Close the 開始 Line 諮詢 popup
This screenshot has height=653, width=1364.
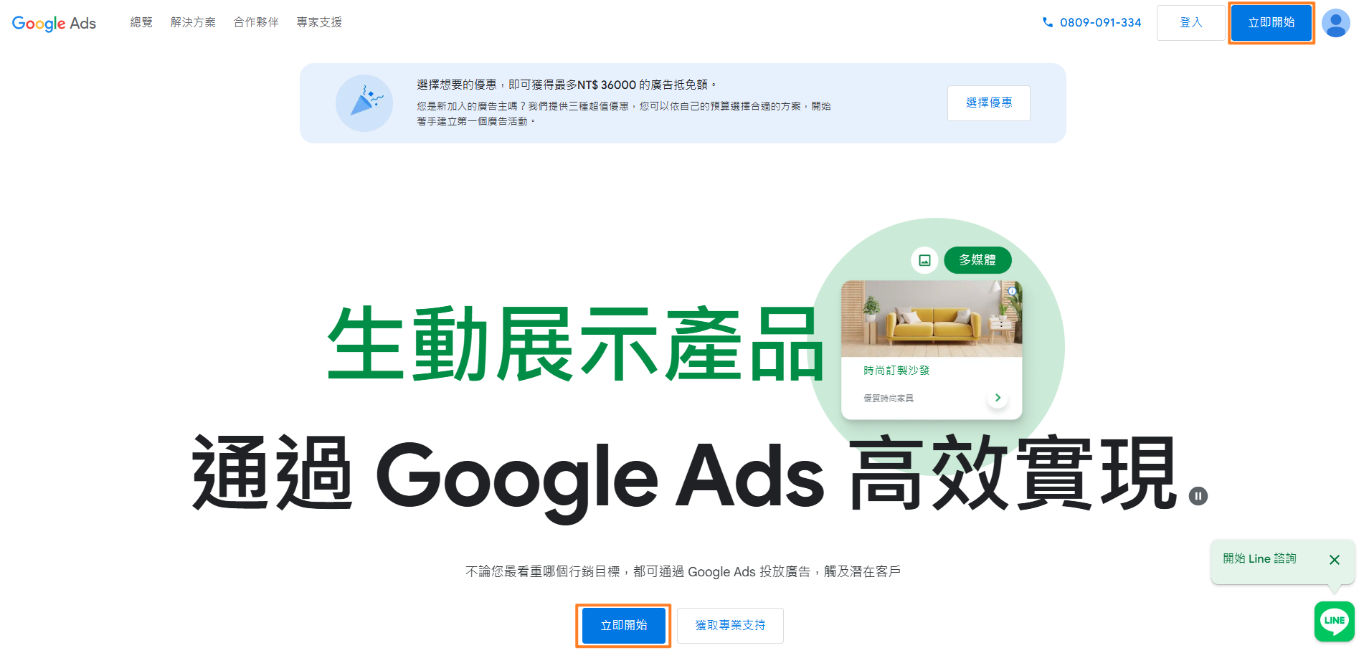click(x=1334, y=560)
